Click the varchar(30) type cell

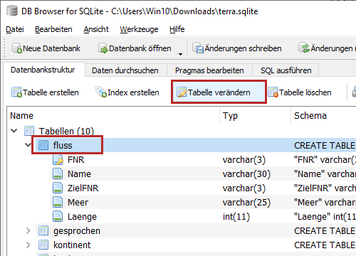[246, 174]
